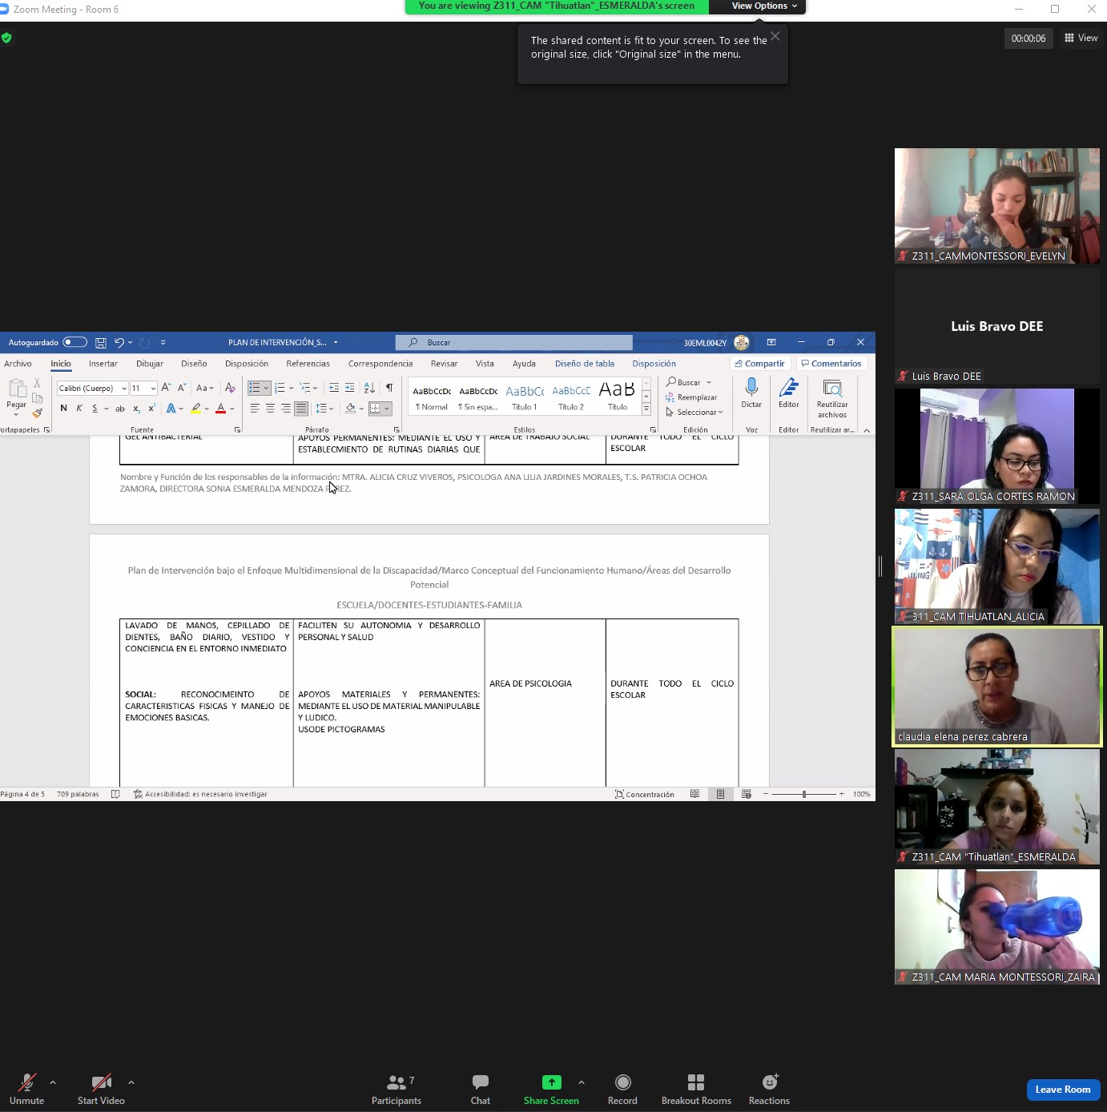Open the Archivo menu tab
1107x1112 pixels.
18,364
